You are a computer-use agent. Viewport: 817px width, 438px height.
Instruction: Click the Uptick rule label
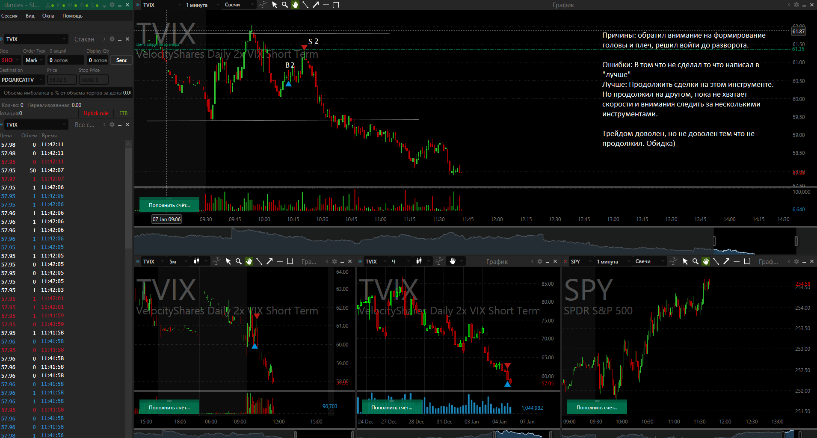(96, 113)
